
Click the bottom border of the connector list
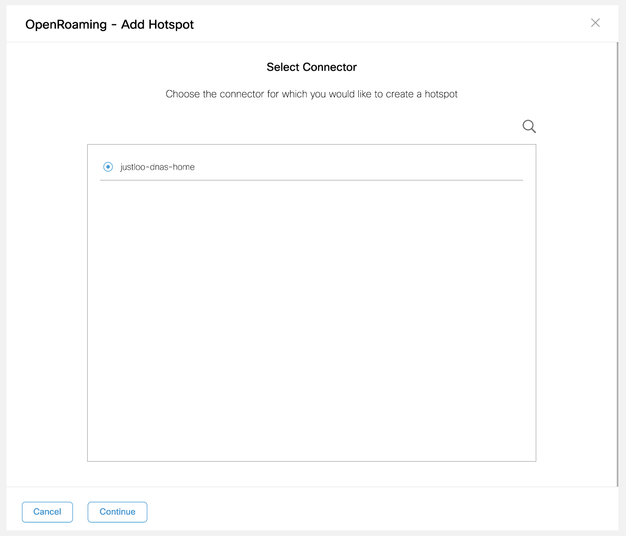311,461
